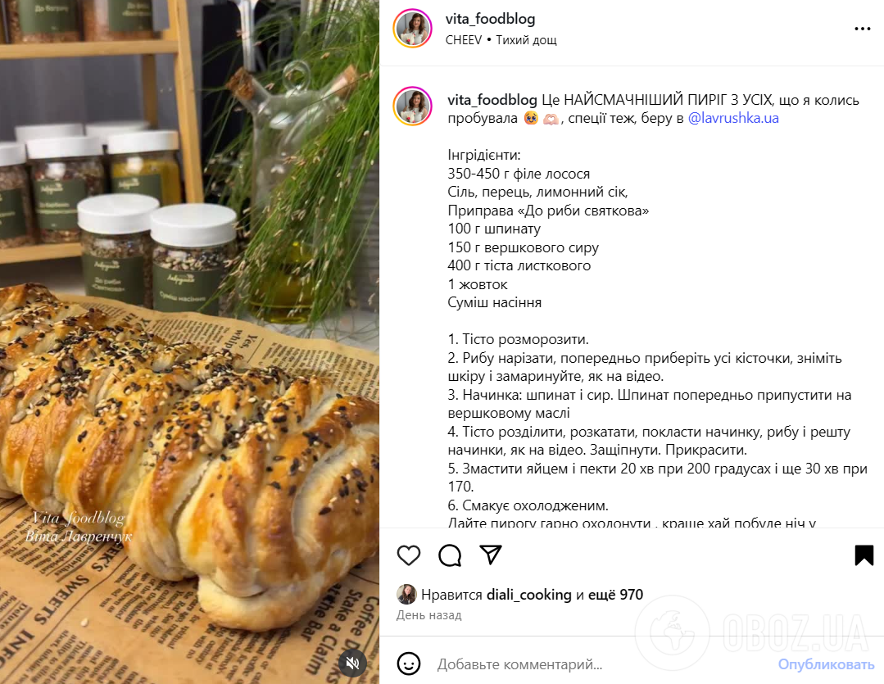Open diali_cooking profile from likes
884x684 pixels.
pyautogui.click(x=528, y=595)
